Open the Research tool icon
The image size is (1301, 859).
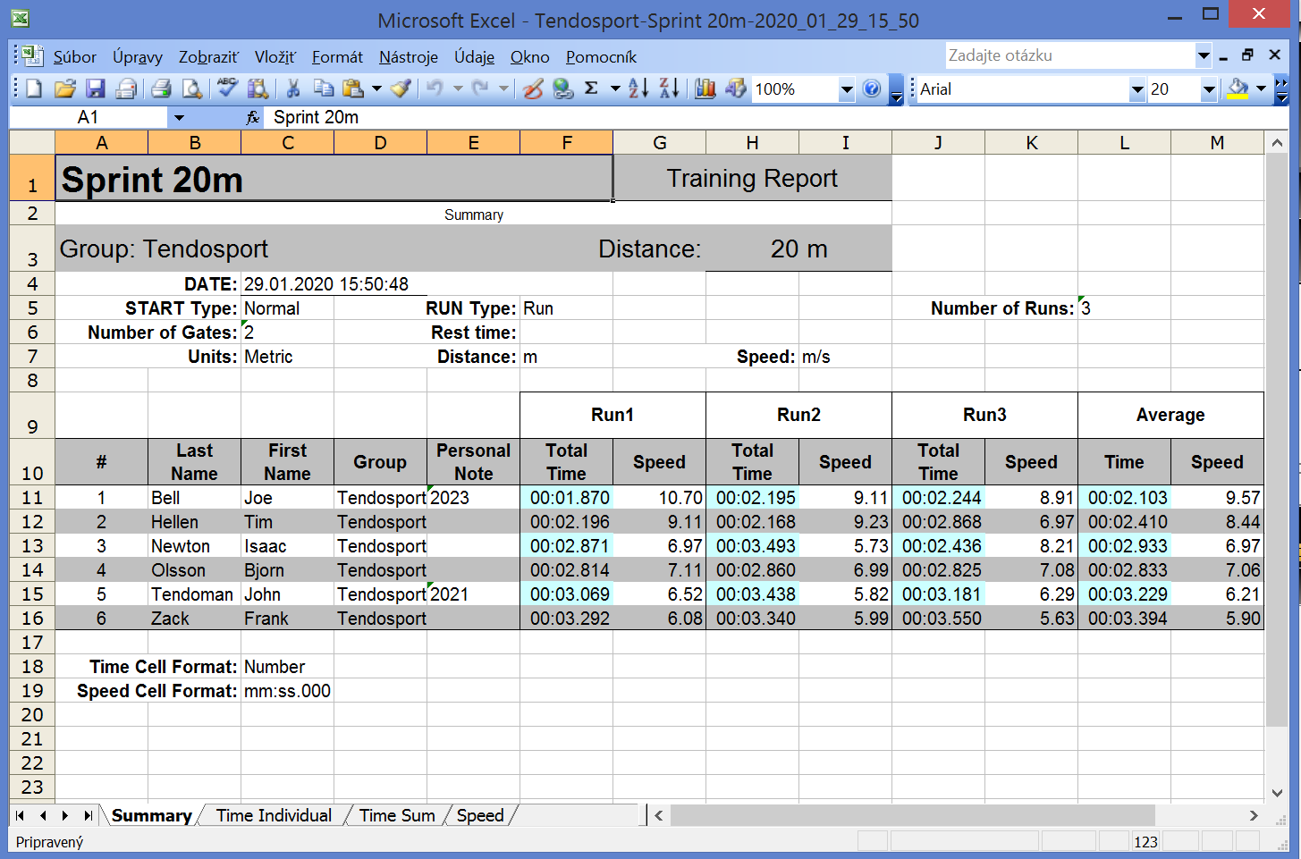(258, 88)
